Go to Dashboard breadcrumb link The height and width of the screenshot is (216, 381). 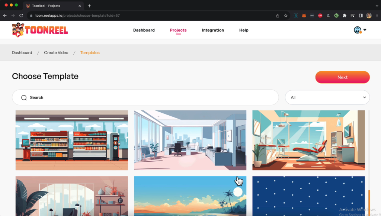[22, 53]
